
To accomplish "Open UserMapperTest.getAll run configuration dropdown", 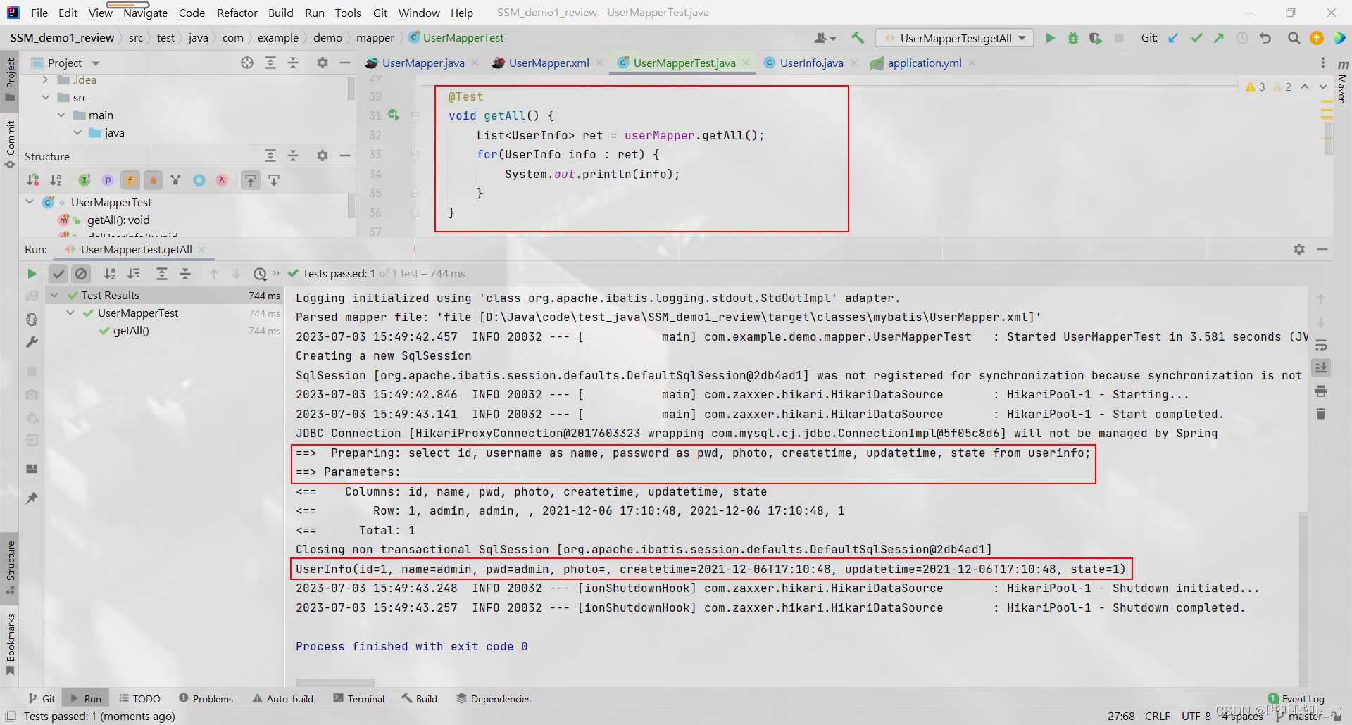I will [x=954, y=38].
